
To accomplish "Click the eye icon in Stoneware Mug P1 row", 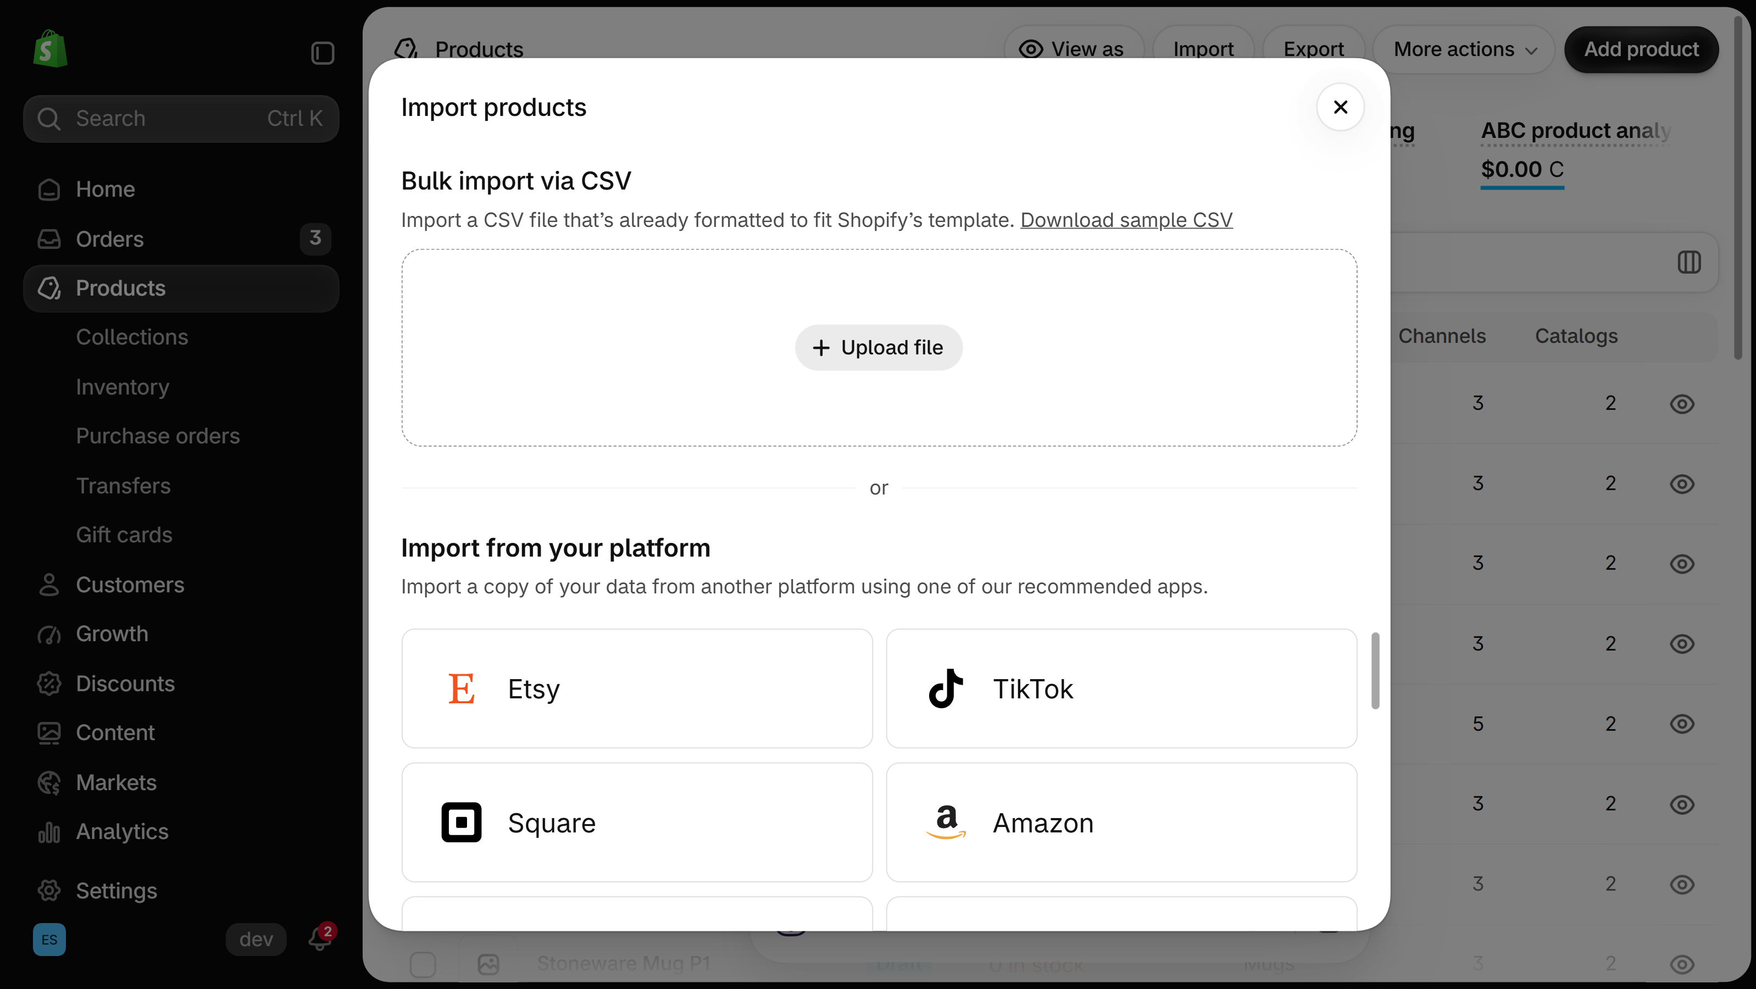I will [1682, 964].
